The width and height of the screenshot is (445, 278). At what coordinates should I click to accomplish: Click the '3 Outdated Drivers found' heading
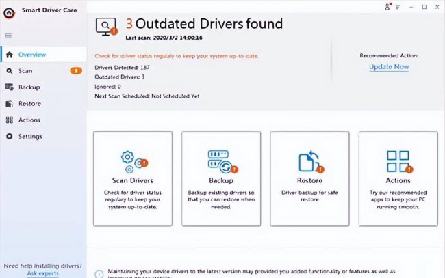click(x=204, y=24)
